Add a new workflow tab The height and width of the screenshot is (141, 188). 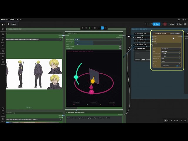pos(21,19)
